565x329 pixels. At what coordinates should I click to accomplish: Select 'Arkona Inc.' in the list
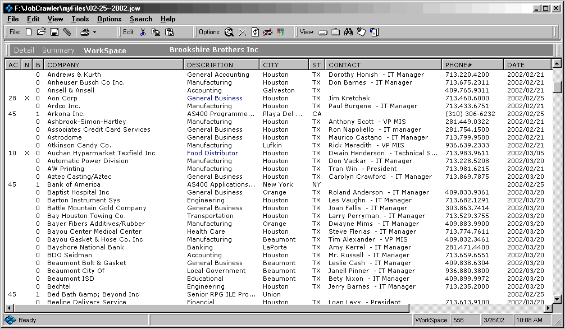tap(66, 114)
